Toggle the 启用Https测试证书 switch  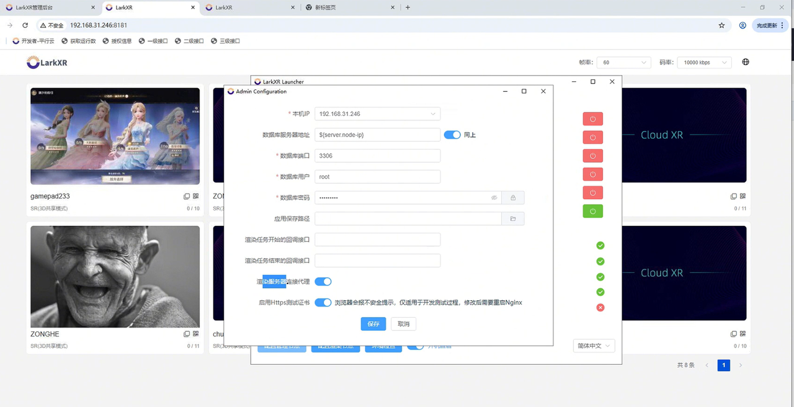pos(323,303)
